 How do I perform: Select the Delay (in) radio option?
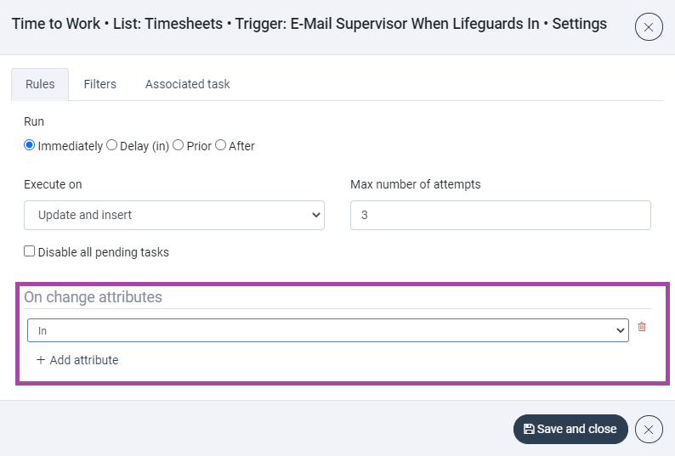[x=111, y=145]
